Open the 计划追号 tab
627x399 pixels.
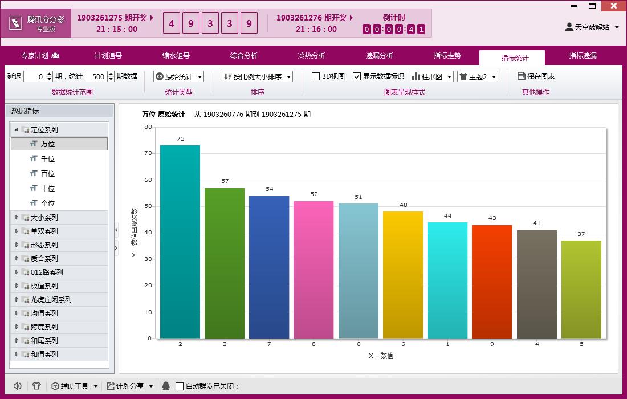coord(108,55)
